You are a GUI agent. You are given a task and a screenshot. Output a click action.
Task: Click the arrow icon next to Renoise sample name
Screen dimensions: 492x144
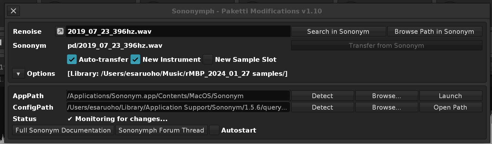pyautogui.click(x=60, y=32)
